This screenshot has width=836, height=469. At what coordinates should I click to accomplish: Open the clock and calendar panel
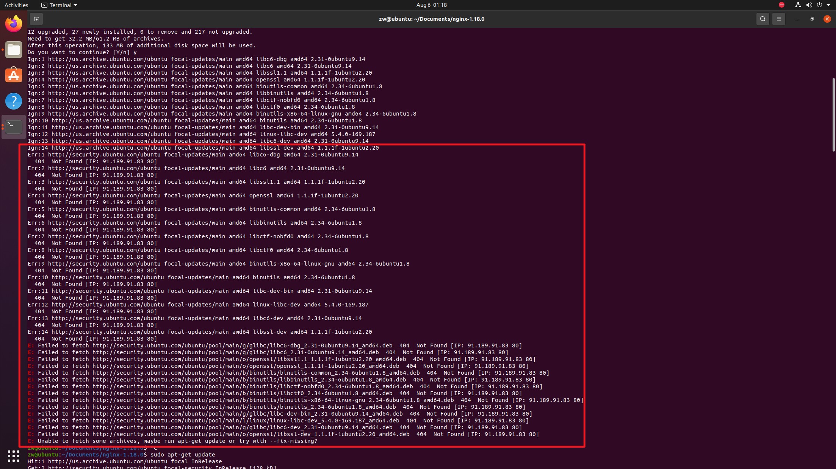click(431, 5)
